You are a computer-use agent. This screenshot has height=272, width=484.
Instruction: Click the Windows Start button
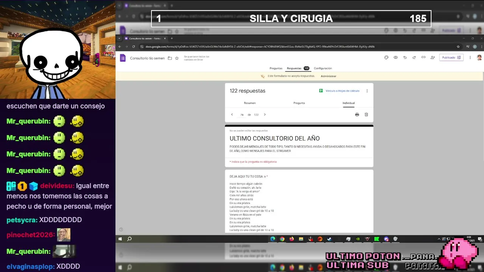coord(120,239)
